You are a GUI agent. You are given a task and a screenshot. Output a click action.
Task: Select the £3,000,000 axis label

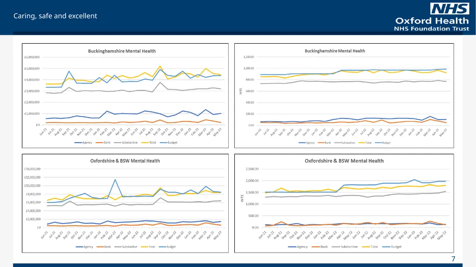coord(32,91)
